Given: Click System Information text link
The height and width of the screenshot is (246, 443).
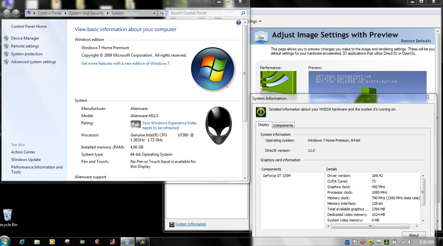Looking at the screenshot, I should (x=191, y=224).
